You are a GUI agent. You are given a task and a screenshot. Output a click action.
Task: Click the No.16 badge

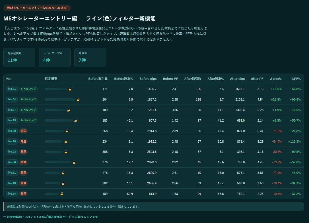pyautogui.click(x=12, y=141)
